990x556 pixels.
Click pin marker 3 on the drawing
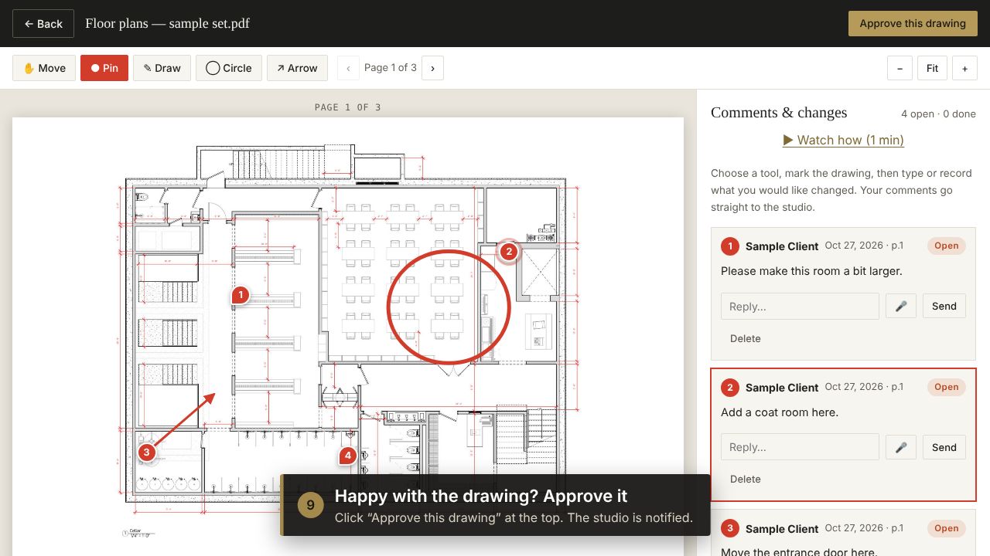[146, 453]
